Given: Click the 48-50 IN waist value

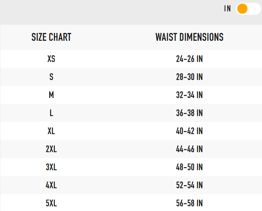Looking at the screenshot, I should [x=189, y=167].
